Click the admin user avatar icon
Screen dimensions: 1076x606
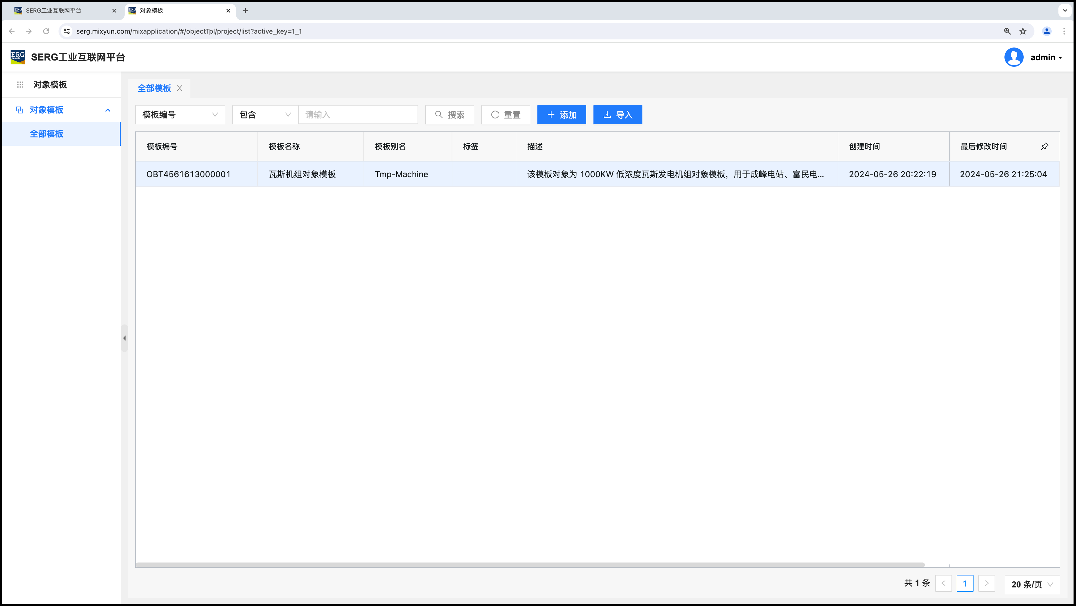[x=1014, y=57]
